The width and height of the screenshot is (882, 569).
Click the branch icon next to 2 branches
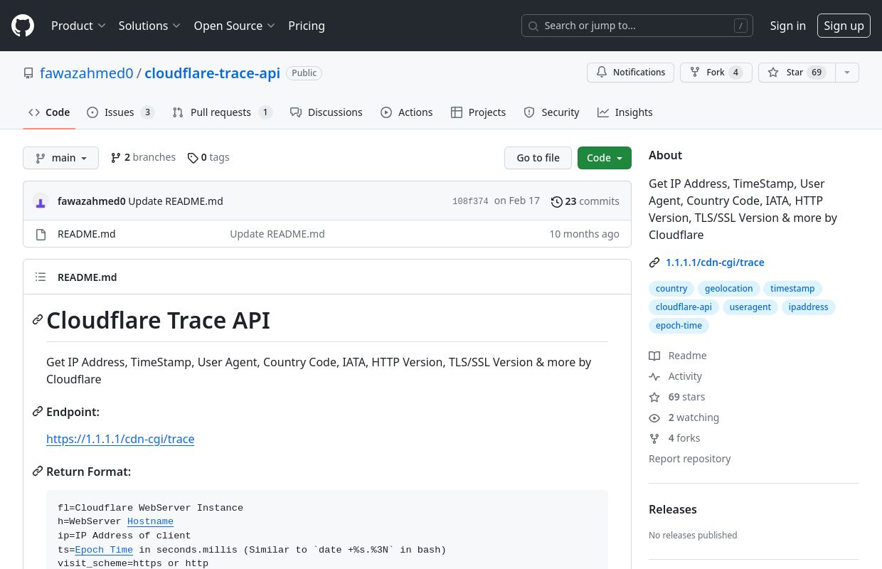click(x=116, y=158)
